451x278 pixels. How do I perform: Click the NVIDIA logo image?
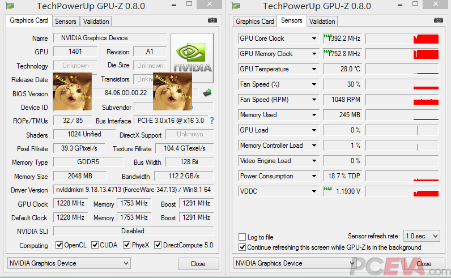coord(192,58)
